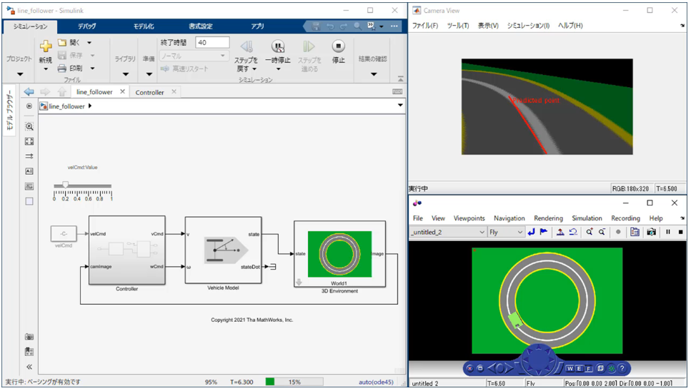Switch to the アプリ ribbon tab
This screenshot has width=691, height=391.
(x=257, y=26)
